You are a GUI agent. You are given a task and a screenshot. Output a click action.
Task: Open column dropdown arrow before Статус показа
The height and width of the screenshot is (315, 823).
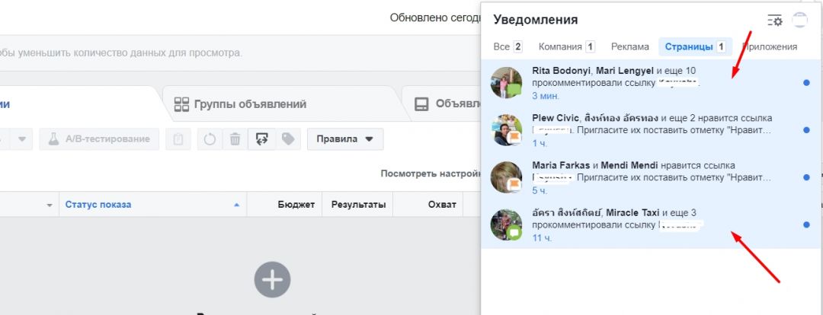point(50,205)
